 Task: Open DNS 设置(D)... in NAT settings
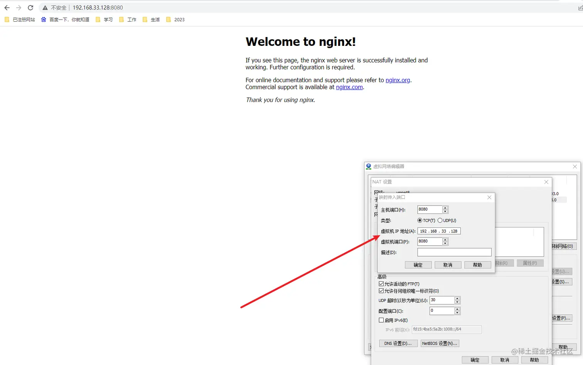click(398, 343)
